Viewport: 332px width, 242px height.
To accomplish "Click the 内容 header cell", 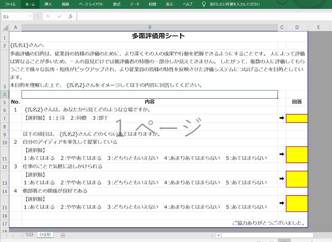I will [150, 102].
